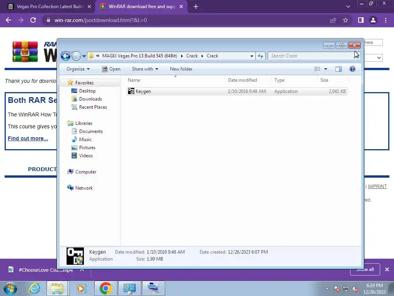This screenshot has height=296, width=394.
Task: Open the view options dropdown arrow
Action: pos(326,69)
